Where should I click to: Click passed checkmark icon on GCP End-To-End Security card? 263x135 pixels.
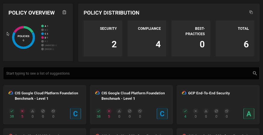(x=185, y=111)
